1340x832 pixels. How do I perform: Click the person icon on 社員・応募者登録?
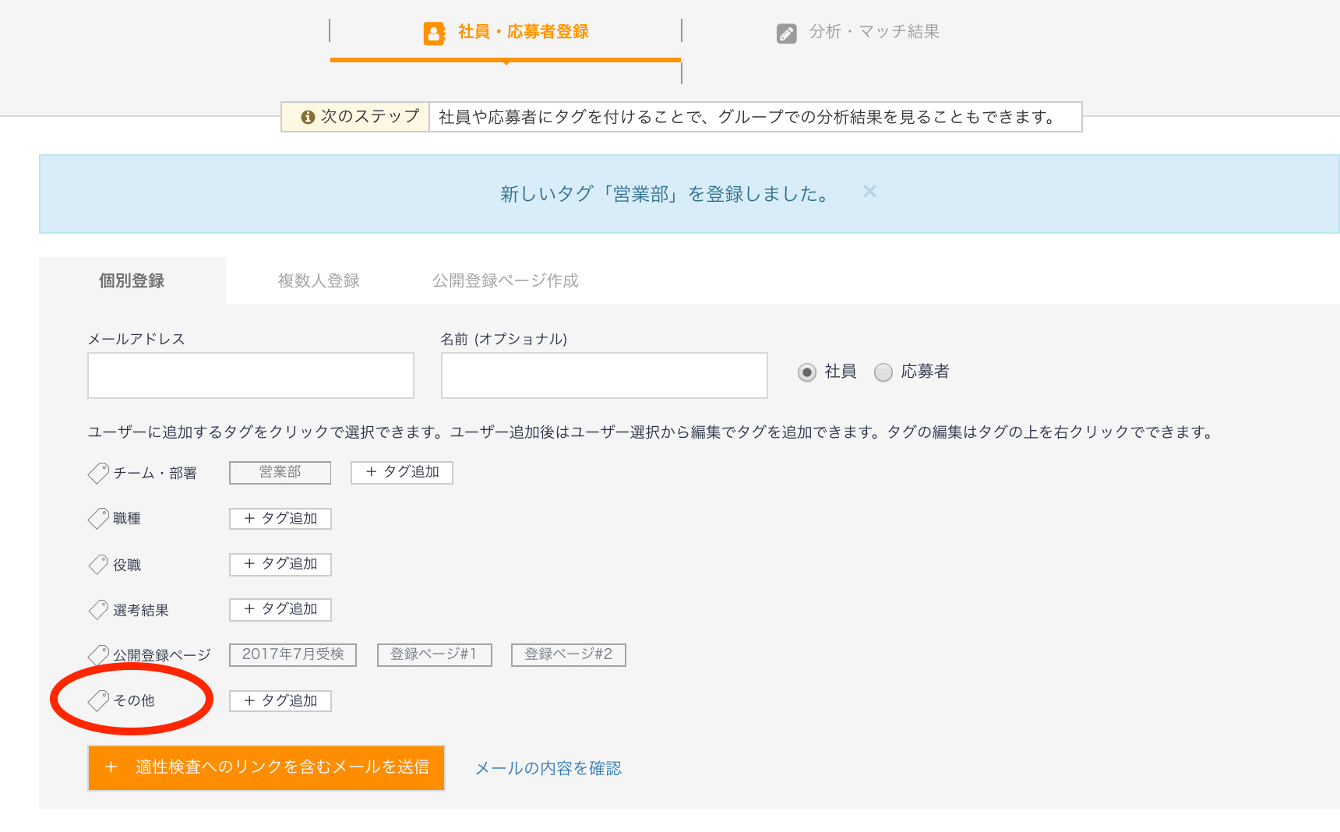pos(434,32)
